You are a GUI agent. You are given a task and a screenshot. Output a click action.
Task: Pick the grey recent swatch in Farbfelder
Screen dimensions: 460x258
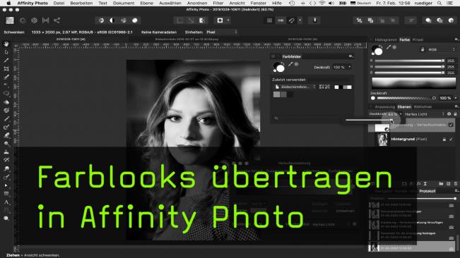tap(277, 94)
